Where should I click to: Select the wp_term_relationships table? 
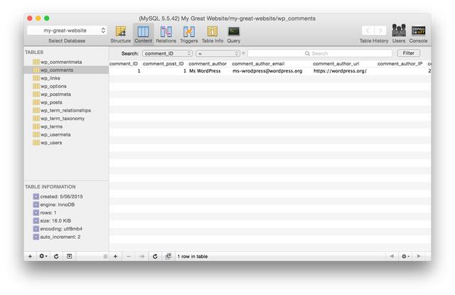tap(66, 110)
